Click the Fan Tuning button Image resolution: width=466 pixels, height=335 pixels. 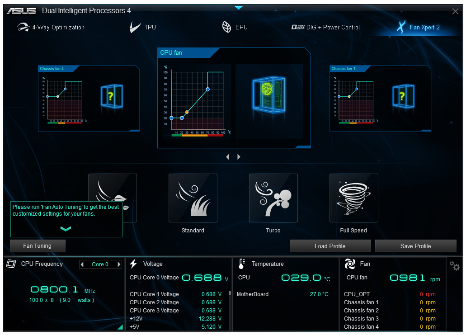coord(38,246)
